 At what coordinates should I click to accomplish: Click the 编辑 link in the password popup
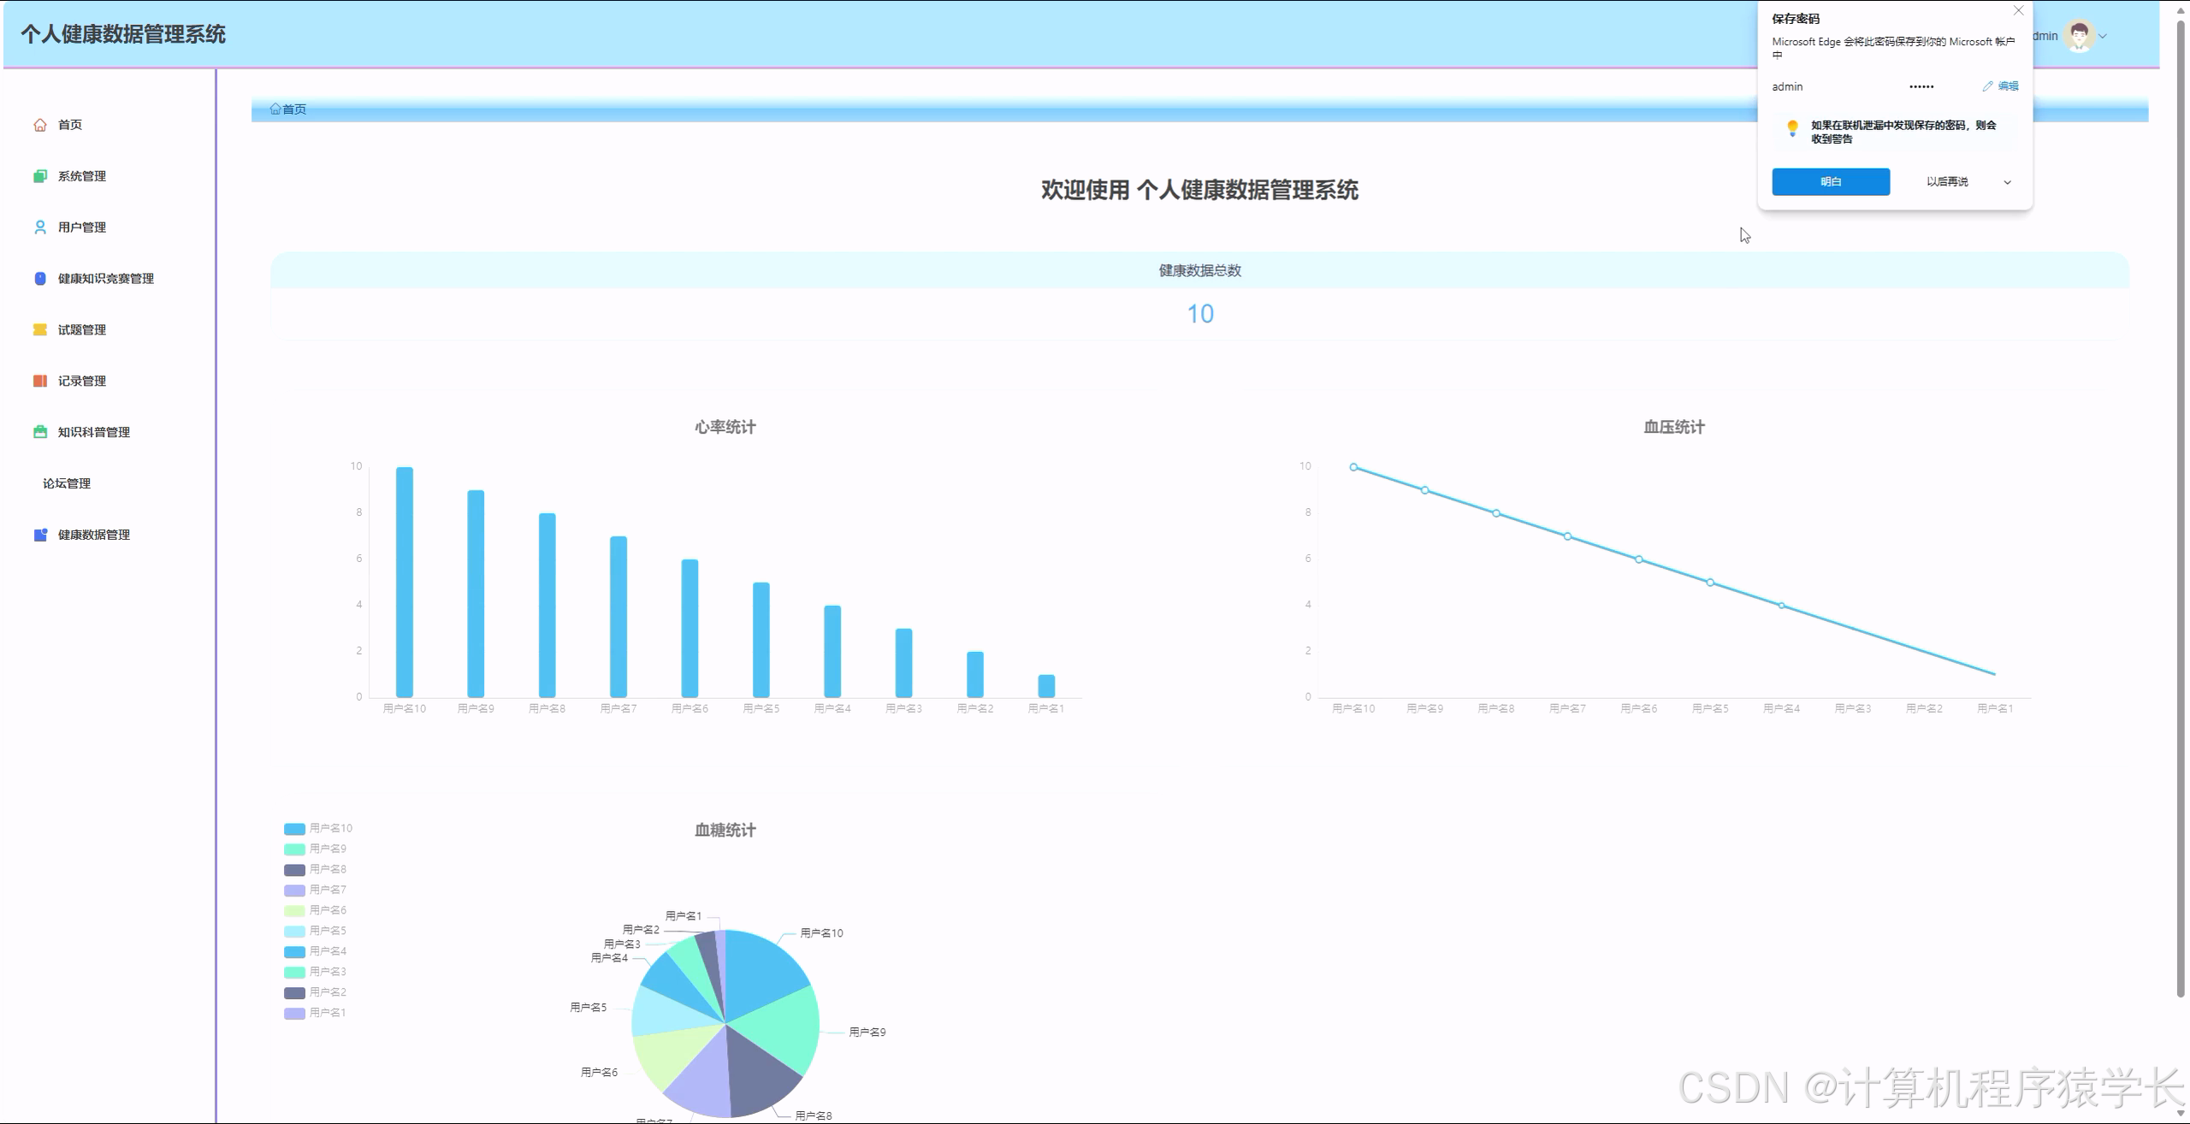pyautogui.click(x=2008, y=86)
